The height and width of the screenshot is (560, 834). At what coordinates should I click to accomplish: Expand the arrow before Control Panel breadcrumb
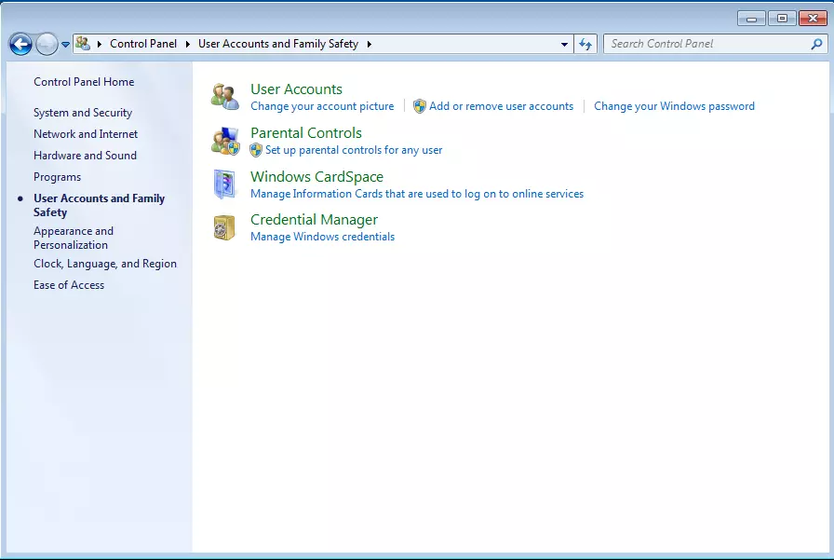coord(99,44)
